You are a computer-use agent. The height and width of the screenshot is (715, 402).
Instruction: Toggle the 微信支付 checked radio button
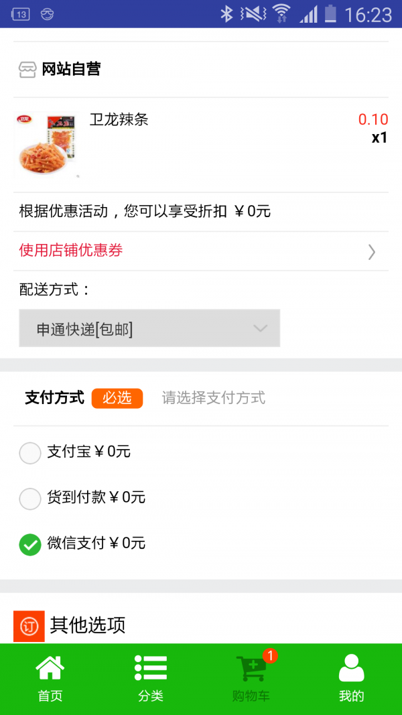coord(30,544)
